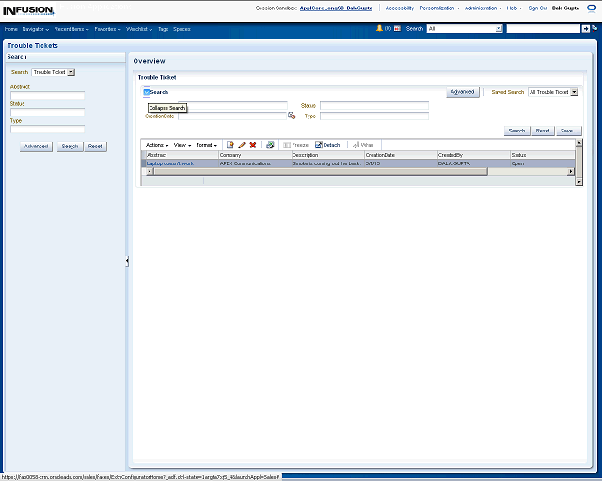Screen dimensions: 602x481
Task: Open Tags in the navigation bar
Action: coord(163,29)
